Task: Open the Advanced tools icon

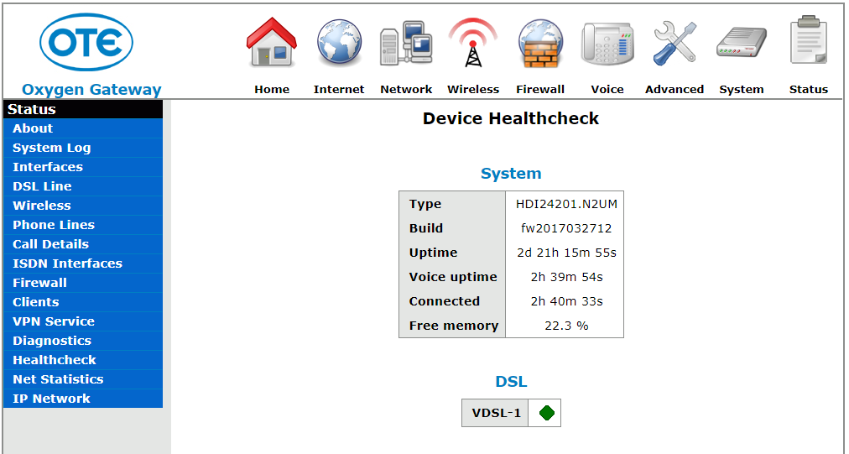Action: point(675,43)
